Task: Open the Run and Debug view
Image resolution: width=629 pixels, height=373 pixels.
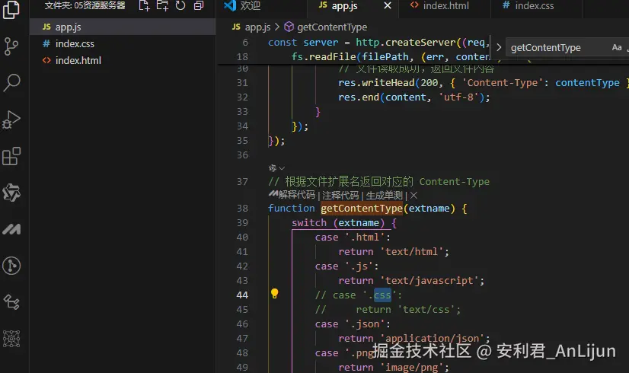Action: [x=11, y=119]
